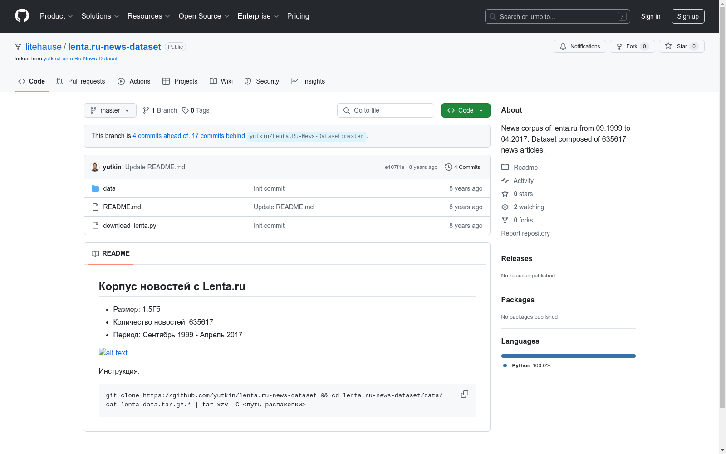
Task: Open the litehause owner profile link
Action: point(44,47)
